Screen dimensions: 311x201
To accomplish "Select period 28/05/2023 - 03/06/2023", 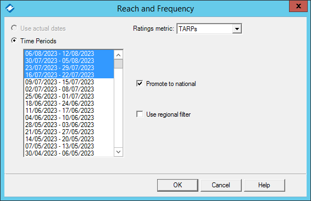I will (69, 125).
